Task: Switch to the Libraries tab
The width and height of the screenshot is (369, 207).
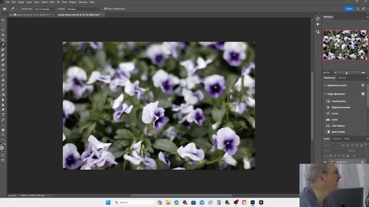Action: coord(342,78)
